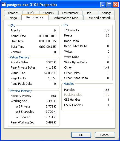Click the WS Shareable value 2 720 K
120x141 pixels.
(x=50, y=112)
